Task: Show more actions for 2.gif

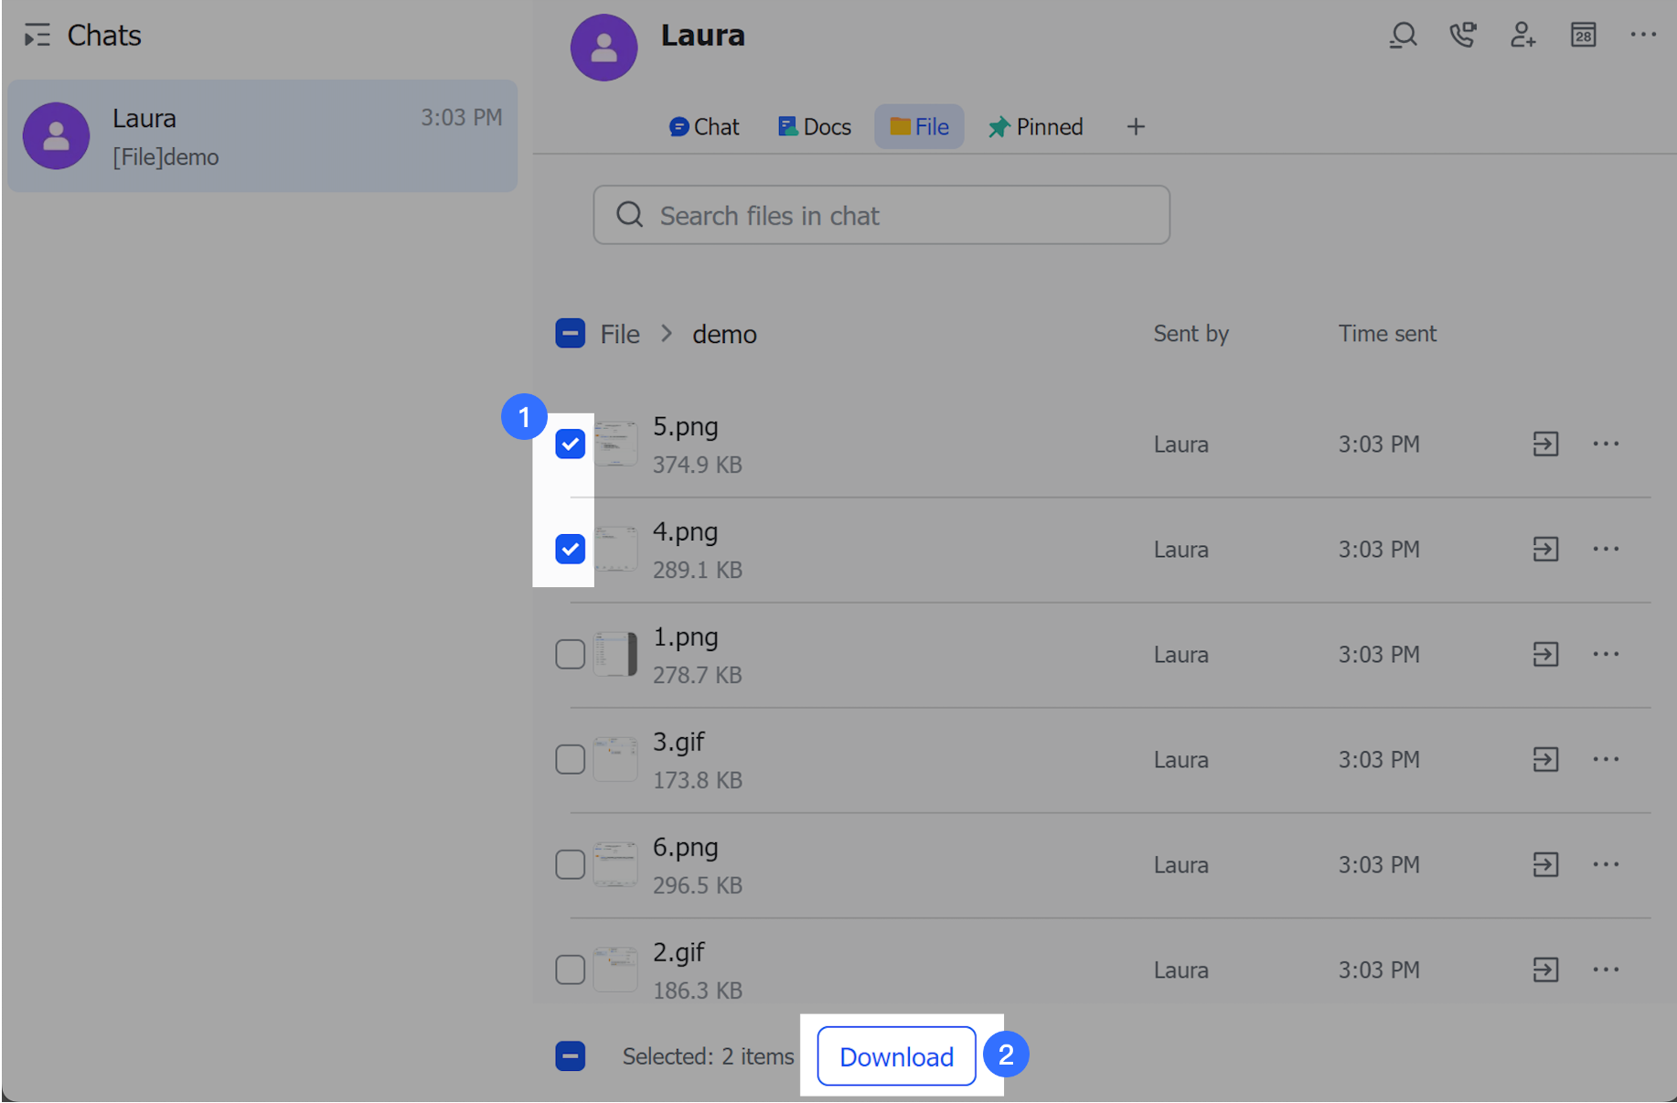Action: [1606, 970]
